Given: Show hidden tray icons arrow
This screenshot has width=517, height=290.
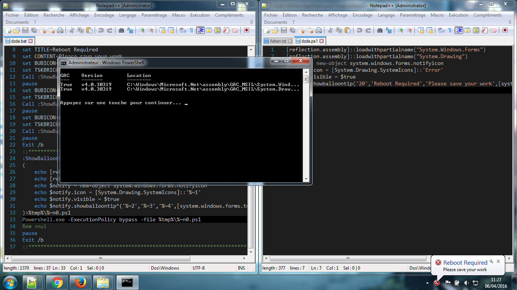Looking at the screenshot, I should (428, 283).
